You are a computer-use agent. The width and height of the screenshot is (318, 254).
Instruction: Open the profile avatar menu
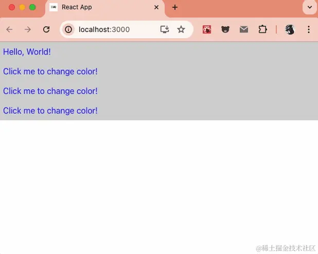[x=290, y=30]
